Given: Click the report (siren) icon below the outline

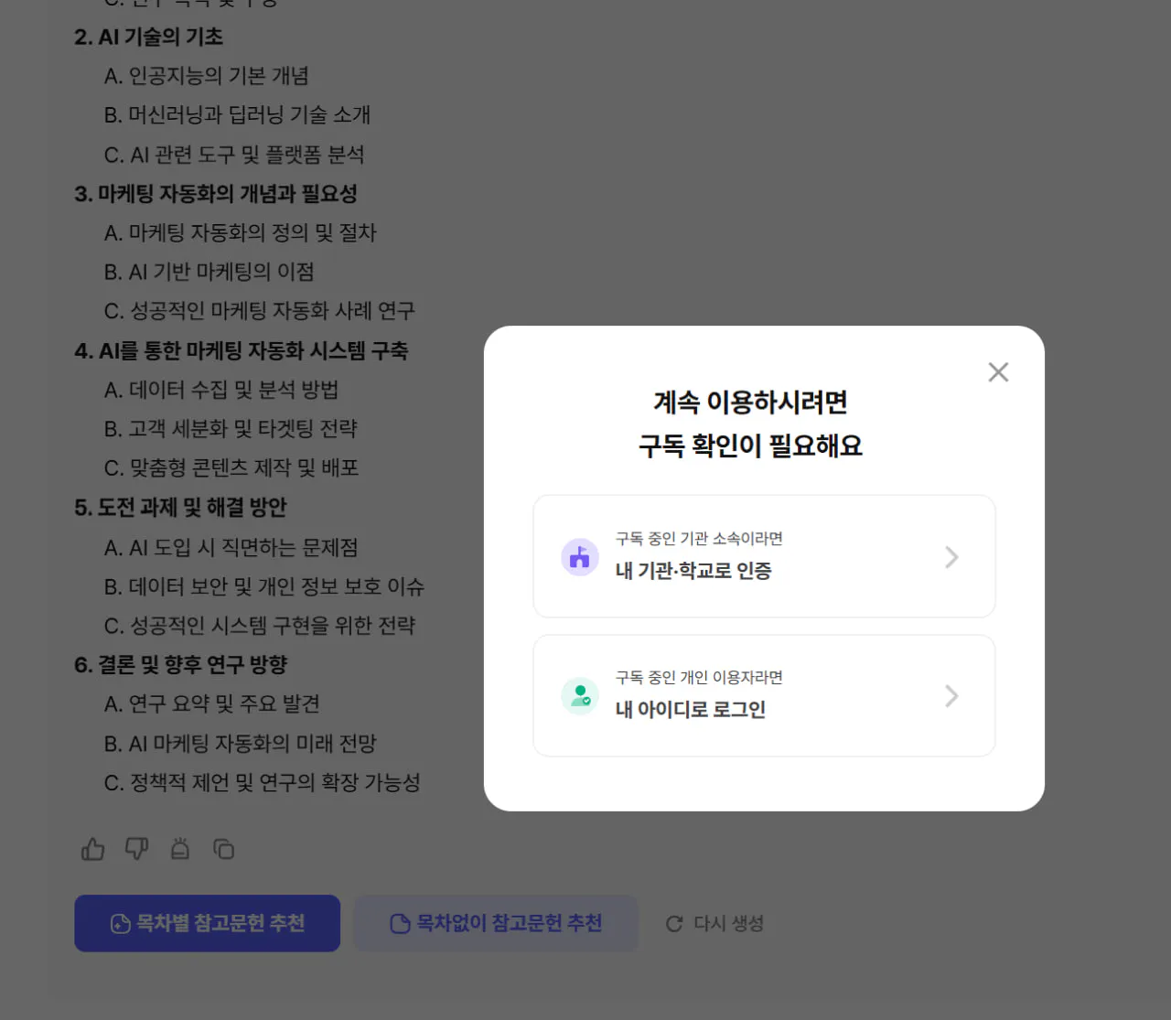Looking at the screenshot, I should click(x=179, y=849).
